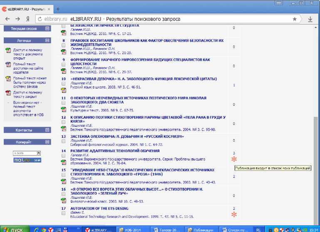
Task: Click the browser address bar
Action: (166, 19)
